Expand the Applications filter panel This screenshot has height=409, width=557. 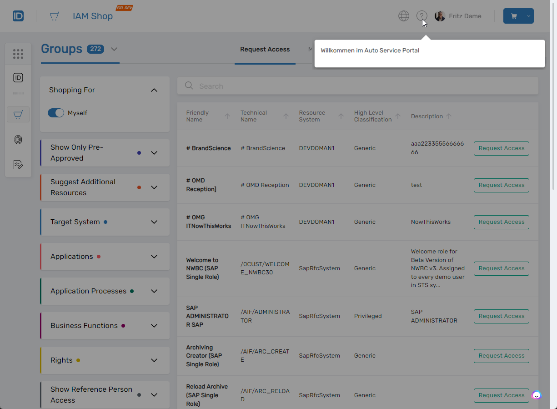coord(154,257)
